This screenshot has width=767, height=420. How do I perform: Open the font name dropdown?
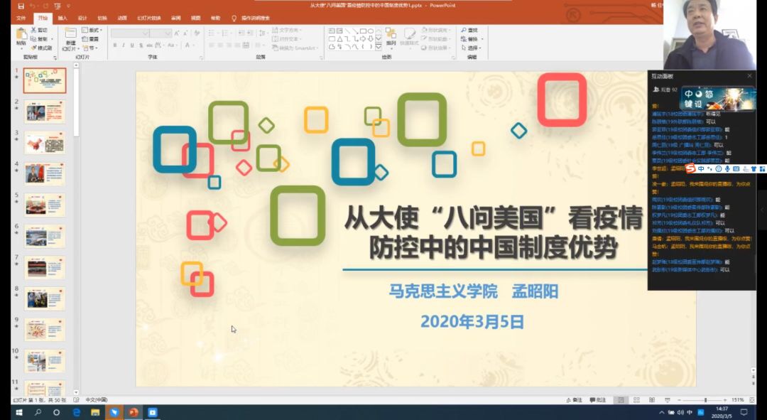146,33
